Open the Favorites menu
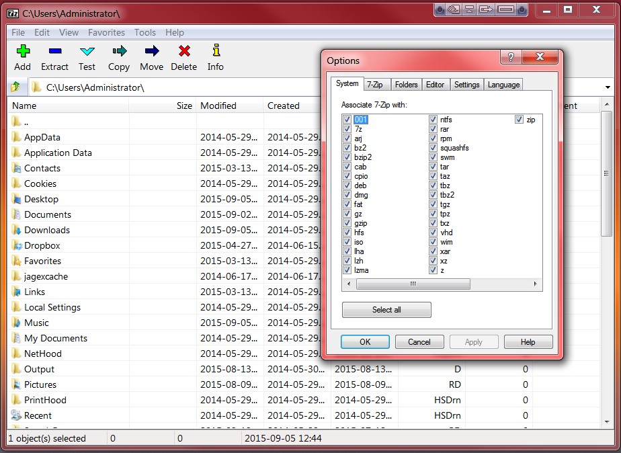The image size is (621, 453). pyautogui.click(x=106, y=32)
